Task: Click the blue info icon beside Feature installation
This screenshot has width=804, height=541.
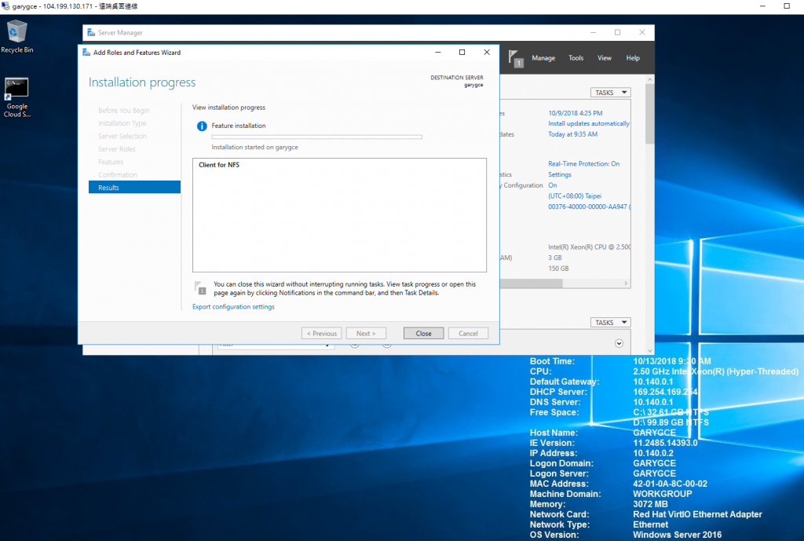Action: pos(202,126)
